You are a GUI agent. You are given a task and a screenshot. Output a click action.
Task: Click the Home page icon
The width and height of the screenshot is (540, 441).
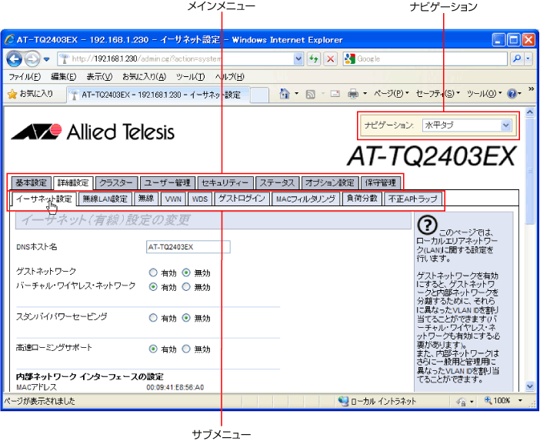(x=285, y=93)
